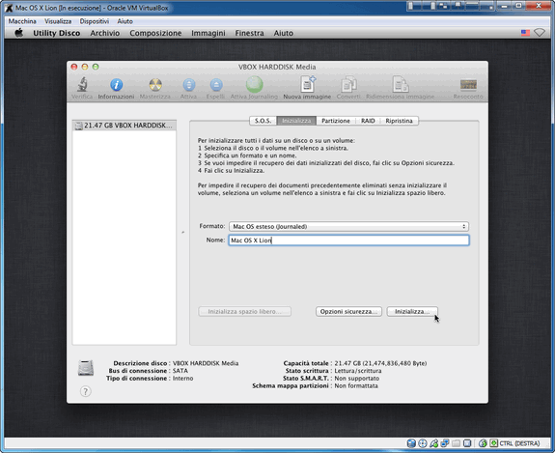Switch to the Partizione tab
Screen dimensions: 555x453
[x=336, y=121]
